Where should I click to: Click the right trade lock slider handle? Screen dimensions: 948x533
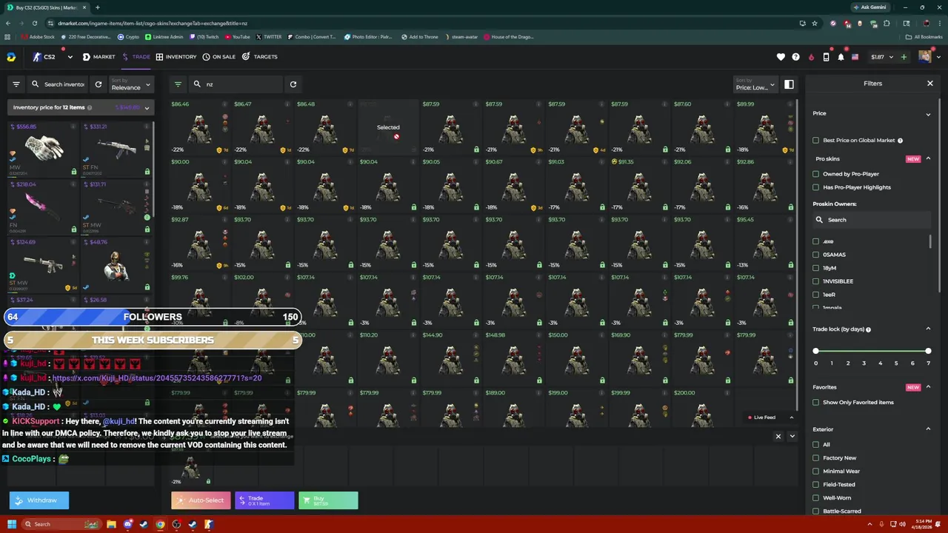pyautogui.click(x=928, y=351)
